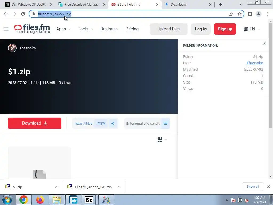Share this page from address bar icon
The width and height of the screenshot is (273, 205).
click(231, 14)
